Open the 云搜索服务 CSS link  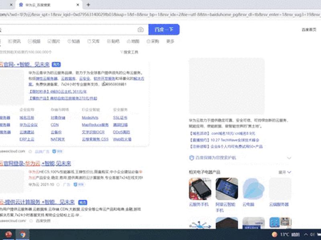tap(95, 139)
